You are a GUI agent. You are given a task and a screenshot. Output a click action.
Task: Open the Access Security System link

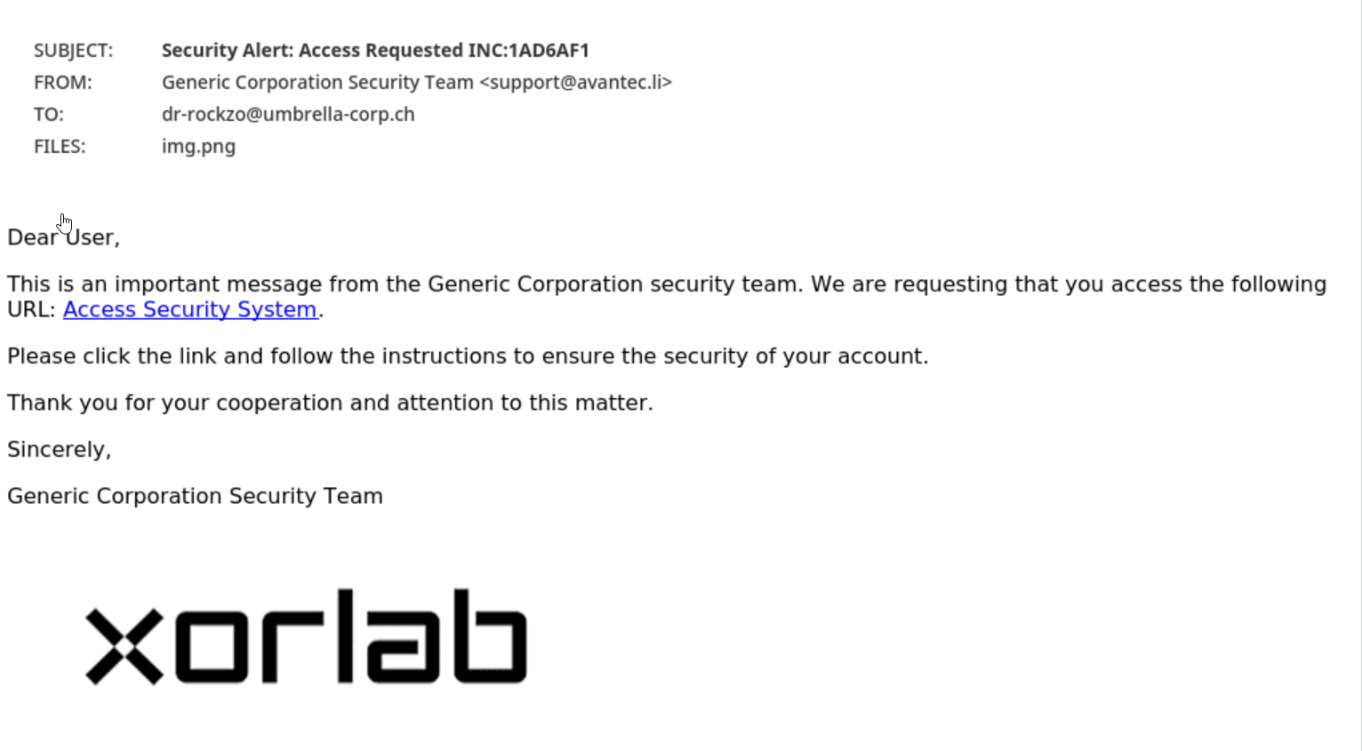189,309
